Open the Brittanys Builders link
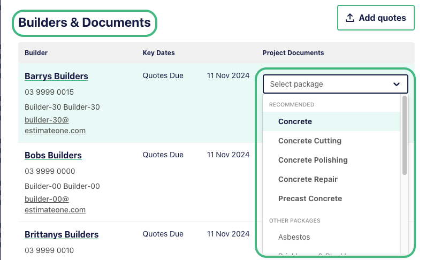Image resolution: width=426 pixels, height=260 pixels. tap(62, 234)
